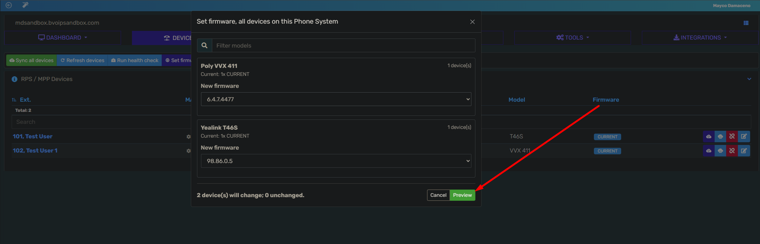Open the 102, Test User 1 link
Image resolution: width=760 pixels, height=244 pixels.
(x=35, y=151)
